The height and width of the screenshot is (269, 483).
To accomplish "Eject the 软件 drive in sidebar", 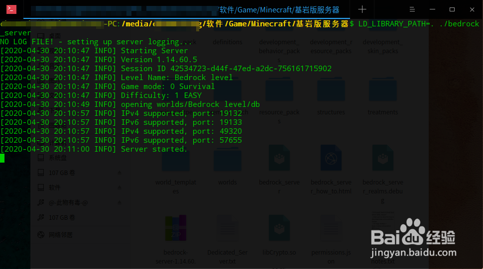I will click(x=120, y=187).
